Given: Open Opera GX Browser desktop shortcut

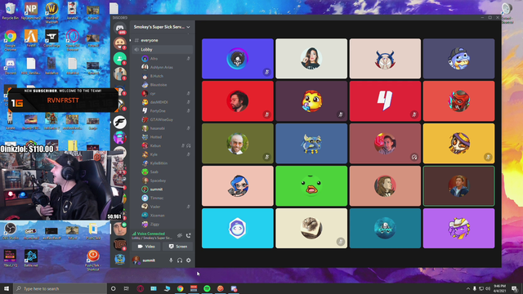Looking at the screenshot, I should (x=73, y=40).
